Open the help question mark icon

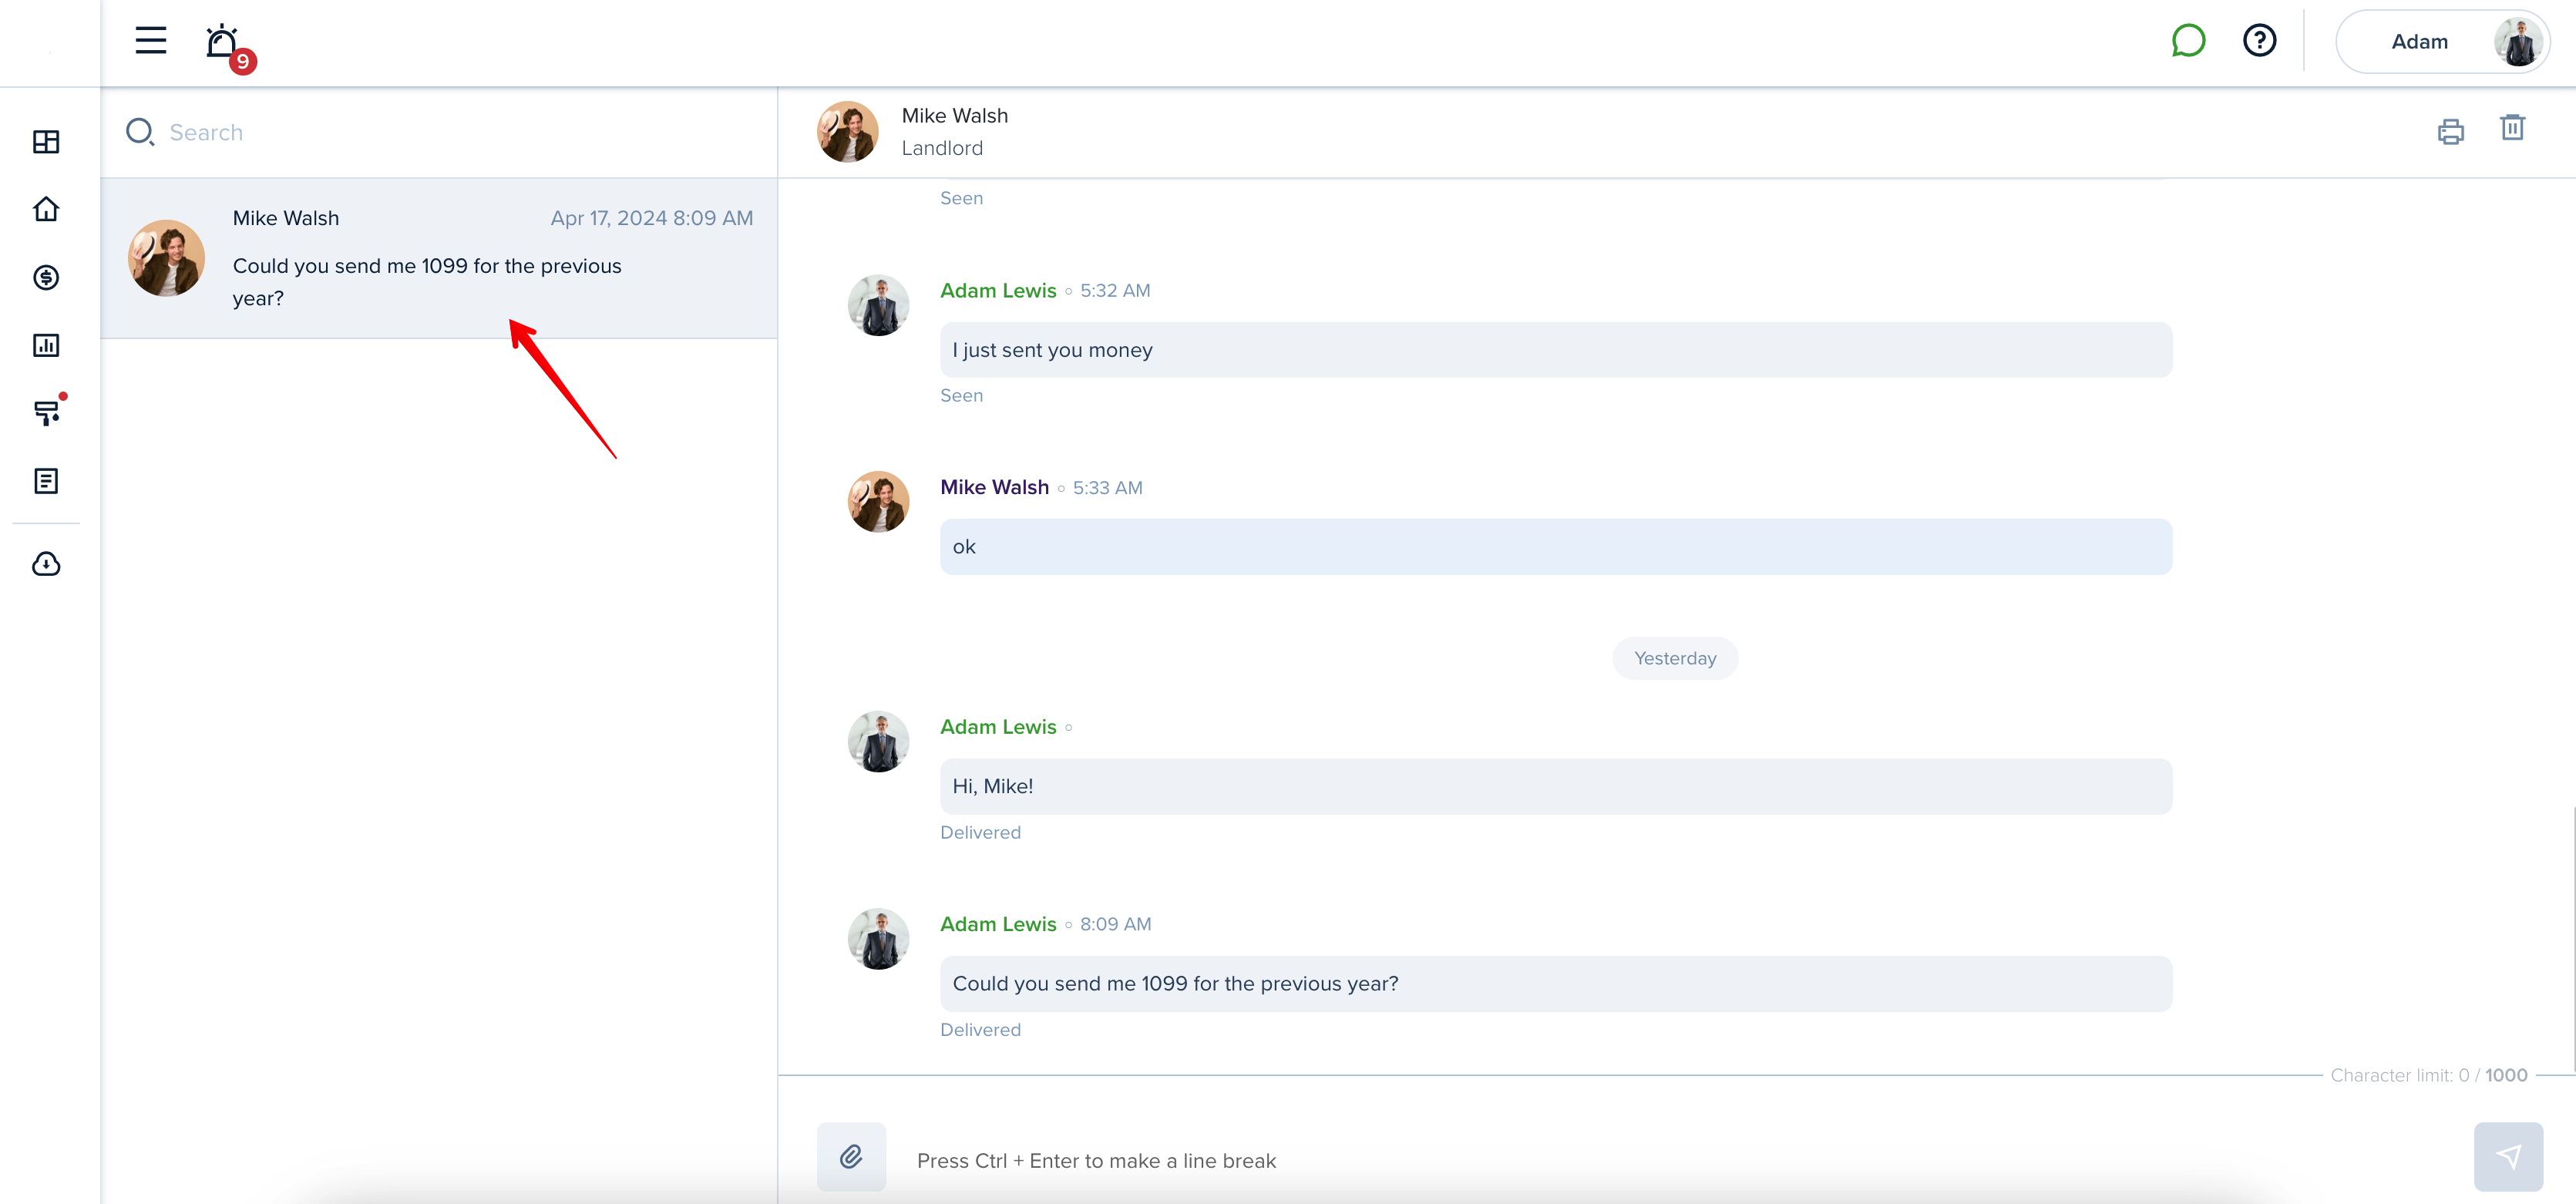(2259, 41)
